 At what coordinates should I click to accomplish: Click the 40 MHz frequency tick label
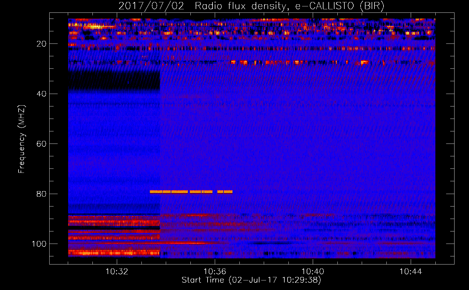[x=42, y=94]
